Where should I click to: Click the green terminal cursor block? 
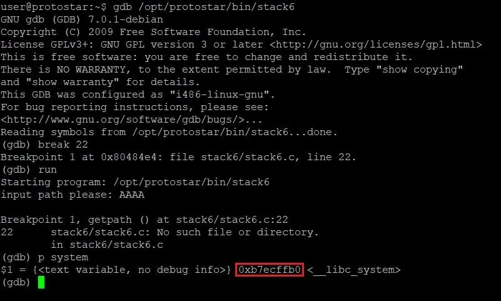coord(41,282)
